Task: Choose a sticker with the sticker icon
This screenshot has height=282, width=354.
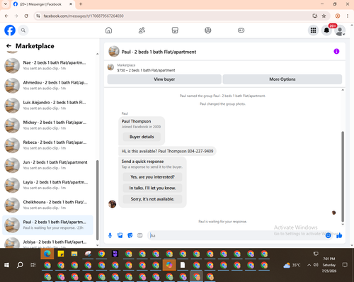Action: [130, 235]
